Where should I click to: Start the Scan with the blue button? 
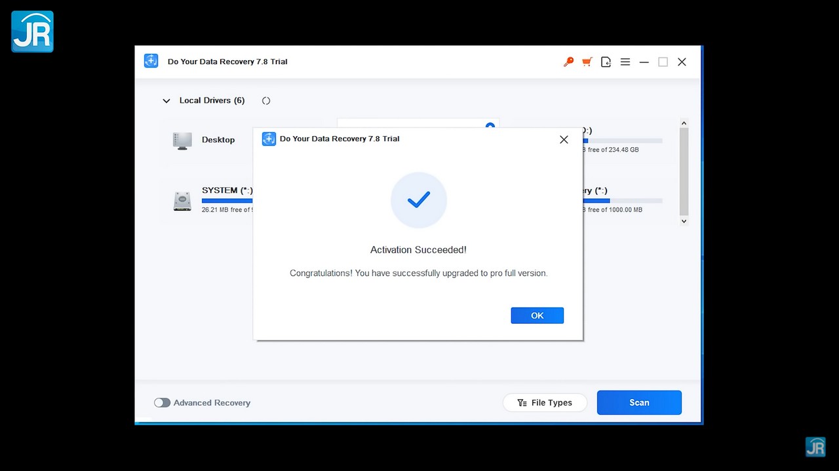point(639,403)
